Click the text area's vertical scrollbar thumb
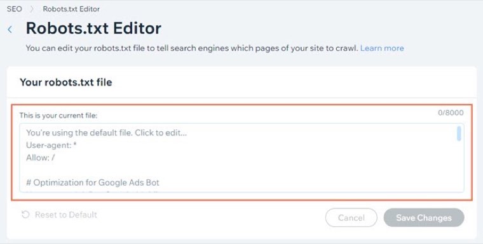The image size is (483, 244). 459,134
